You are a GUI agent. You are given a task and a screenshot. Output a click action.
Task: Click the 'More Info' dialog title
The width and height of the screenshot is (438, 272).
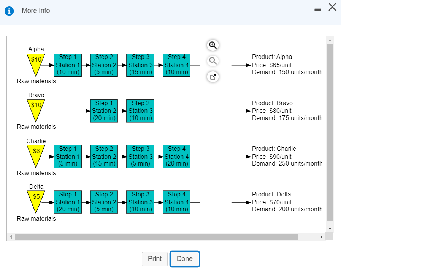point(36,11)
